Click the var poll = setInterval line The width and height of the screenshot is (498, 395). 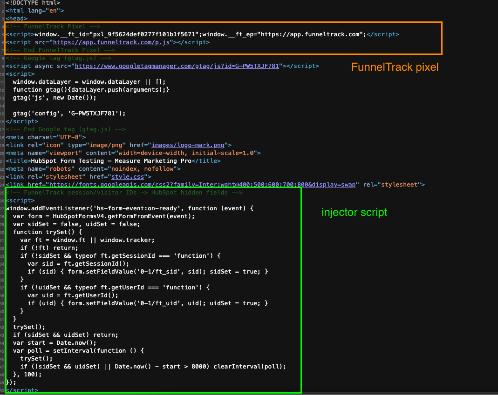point(78,351)
